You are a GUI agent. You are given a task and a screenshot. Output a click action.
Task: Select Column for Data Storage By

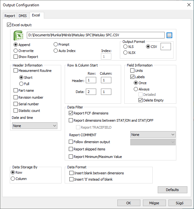[13, 179]
